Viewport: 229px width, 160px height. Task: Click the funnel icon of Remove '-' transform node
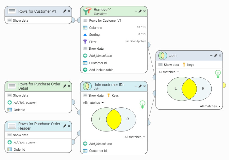coord(87,11)
